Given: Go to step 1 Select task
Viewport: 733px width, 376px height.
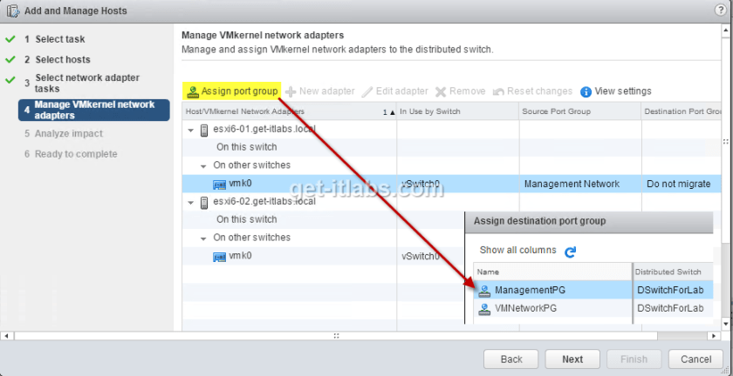Looking at the screenshot, I should tap(60, 39).
